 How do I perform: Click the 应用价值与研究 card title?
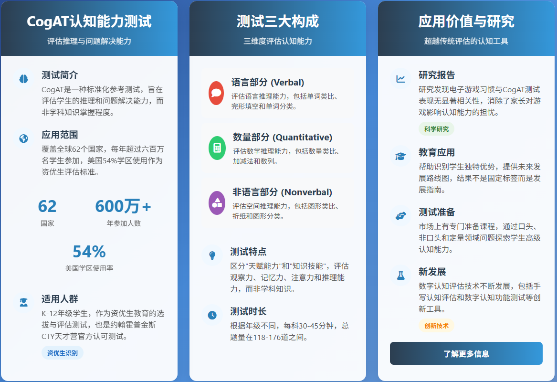[466, 21]
